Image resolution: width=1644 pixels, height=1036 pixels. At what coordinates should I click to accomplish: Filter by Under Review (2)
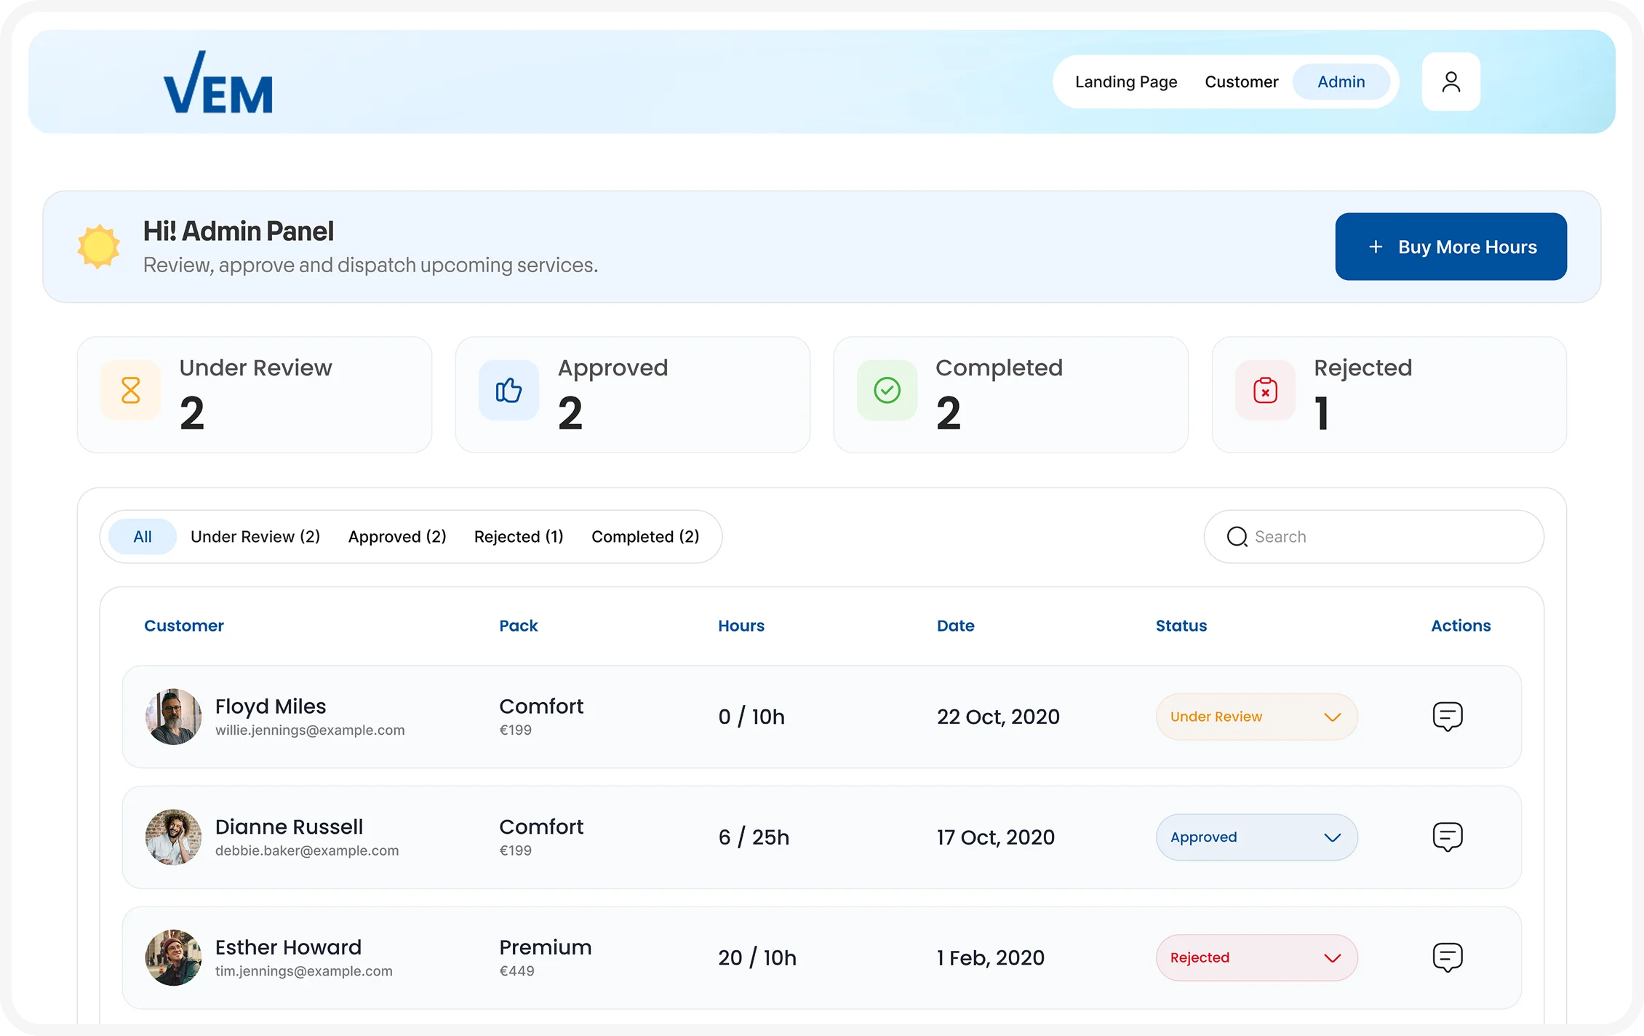point(255,537)
